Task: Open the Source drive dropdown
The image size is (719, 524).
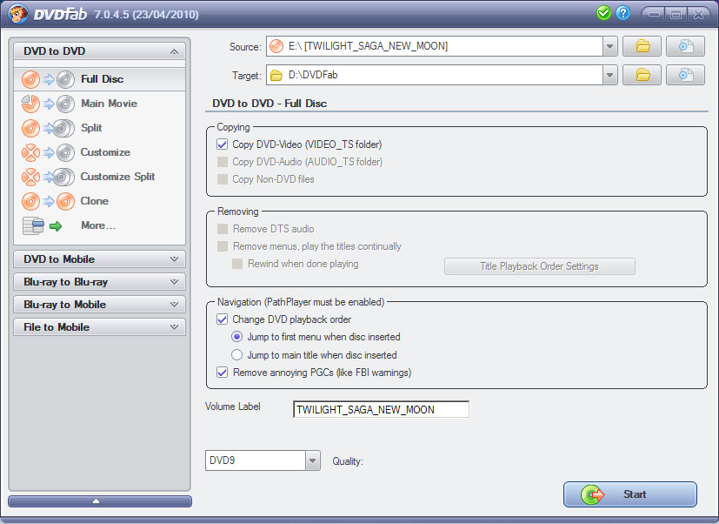Action: coord(609,46)
